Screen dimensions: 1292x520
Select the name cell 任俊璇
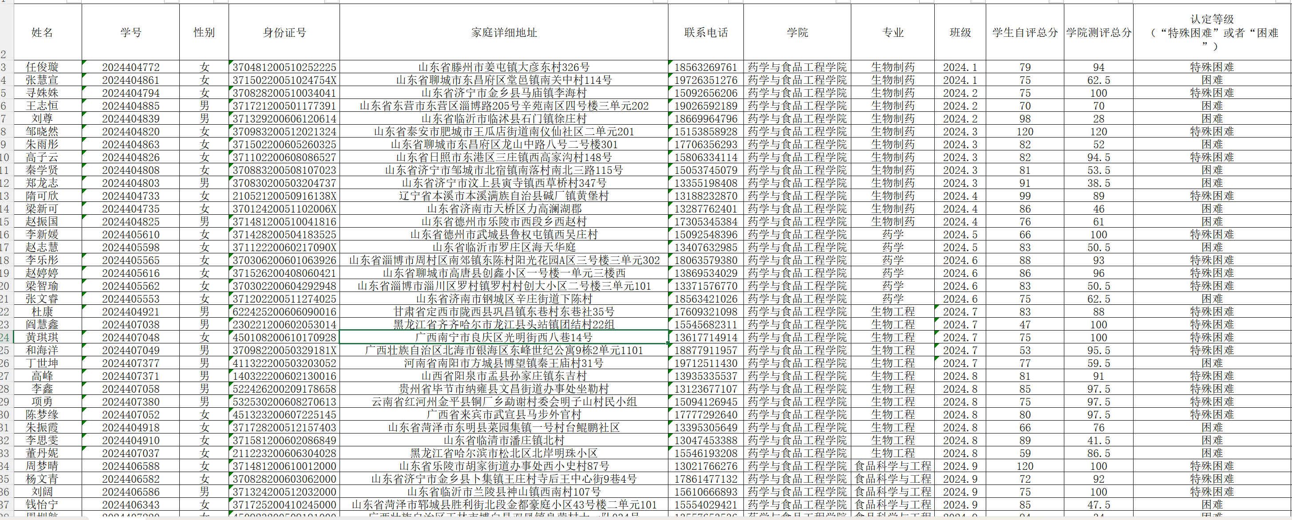click(42, 67)
